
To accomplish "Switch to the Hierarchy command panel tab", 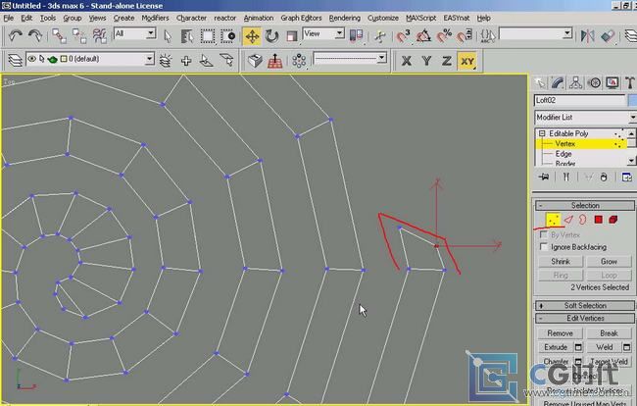I will pos(575,83).
